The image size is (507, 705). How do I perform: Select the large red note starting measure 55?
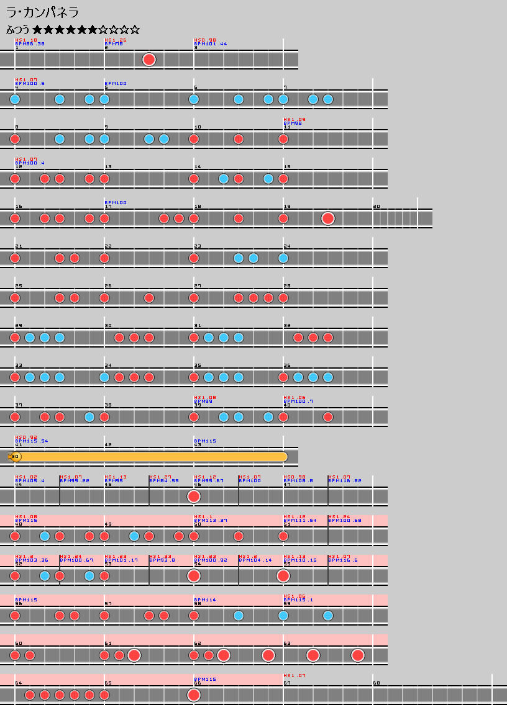[x=283, y=576]
